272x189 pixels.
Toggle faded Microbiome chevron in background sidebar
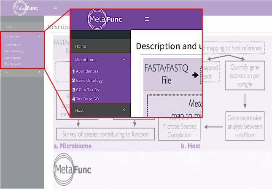click(39, 36)
